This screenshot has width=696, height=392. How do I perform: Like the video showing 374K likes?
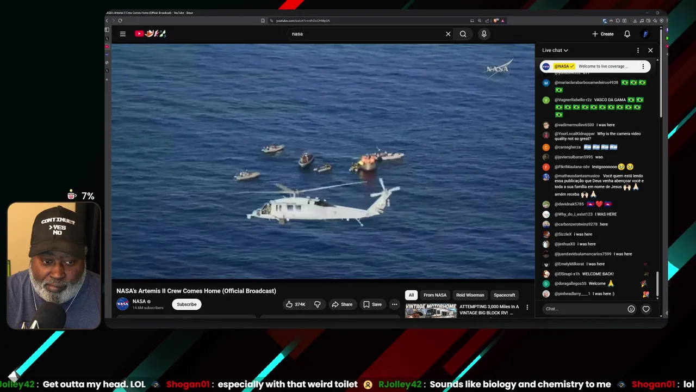[x=296, y=304]
